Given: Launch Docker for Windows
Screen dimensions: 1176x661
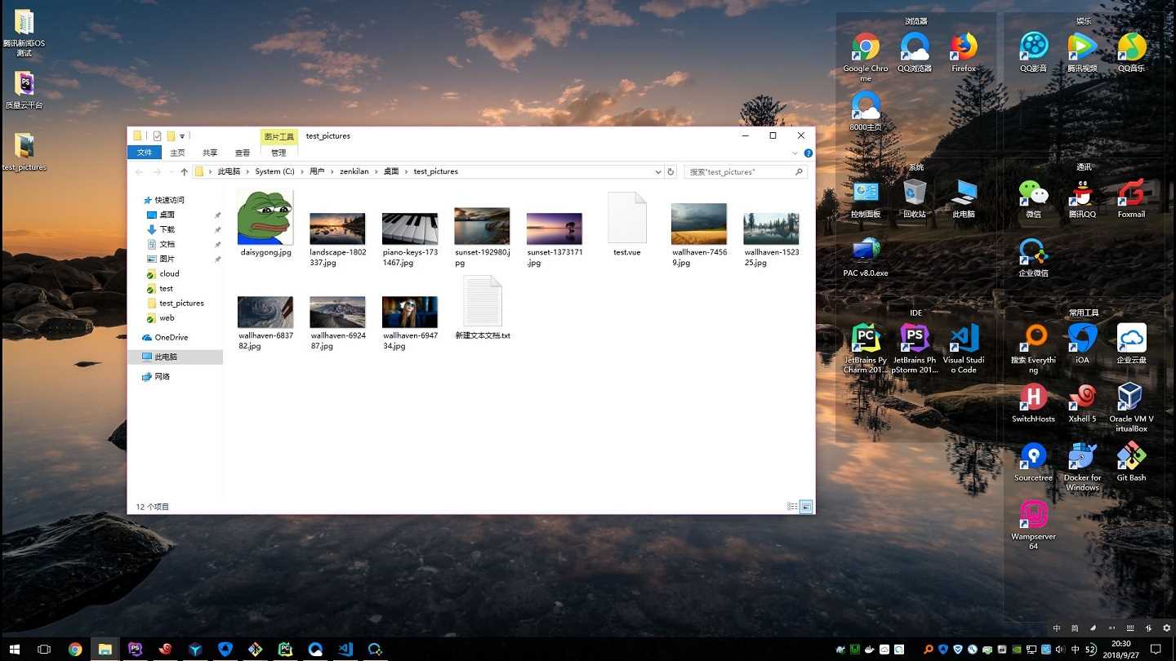Looking at the screenshot, I should (x=1081, y=457).
